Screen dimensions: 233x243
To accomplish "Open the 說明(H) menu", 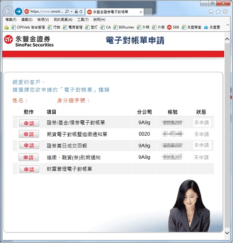I will click(x=99, y=20).
